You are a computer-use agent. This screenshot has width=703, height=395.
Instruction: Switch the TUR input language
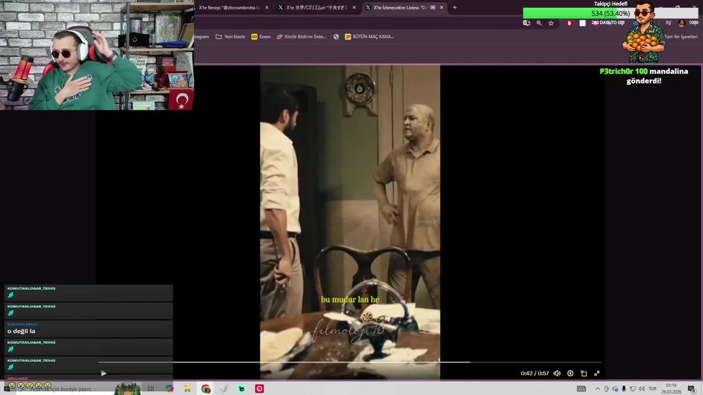pos(652,389)
